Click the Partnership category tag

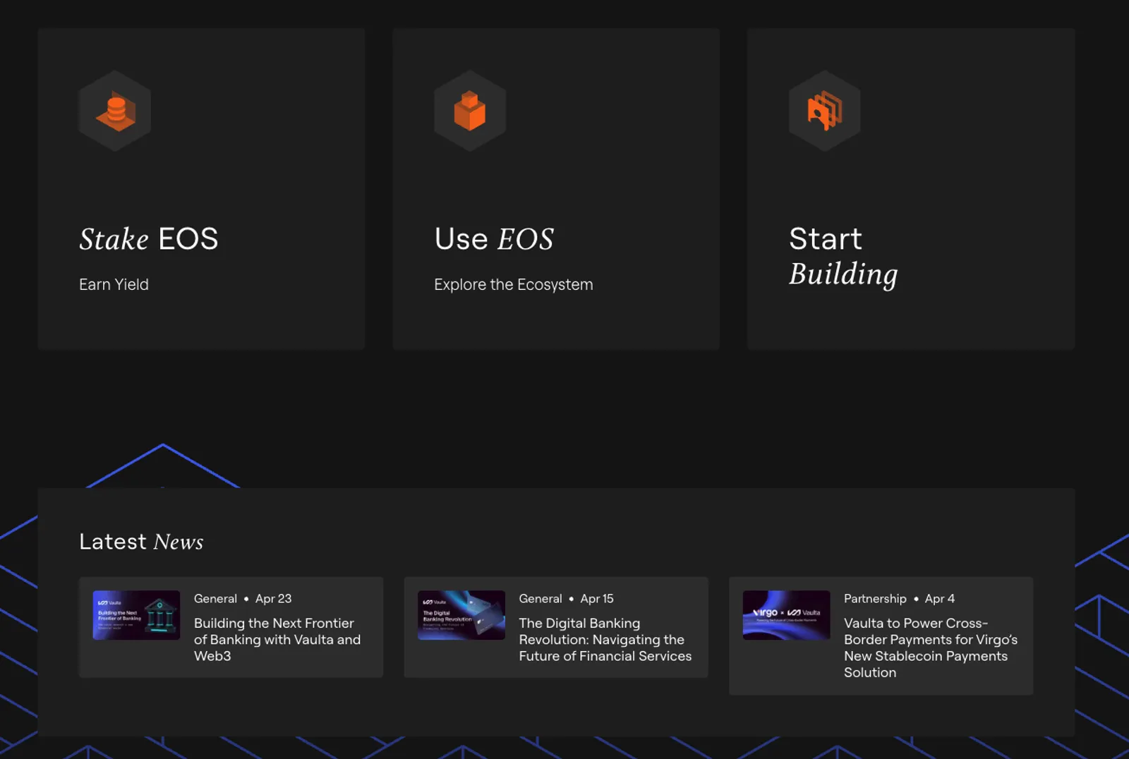point(875,598)
